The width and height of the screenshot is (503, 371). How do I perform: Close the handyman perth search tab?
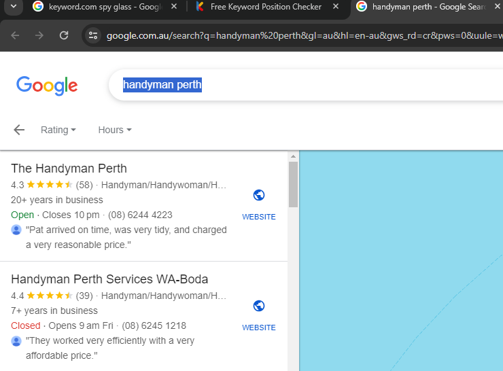[498, 6]
